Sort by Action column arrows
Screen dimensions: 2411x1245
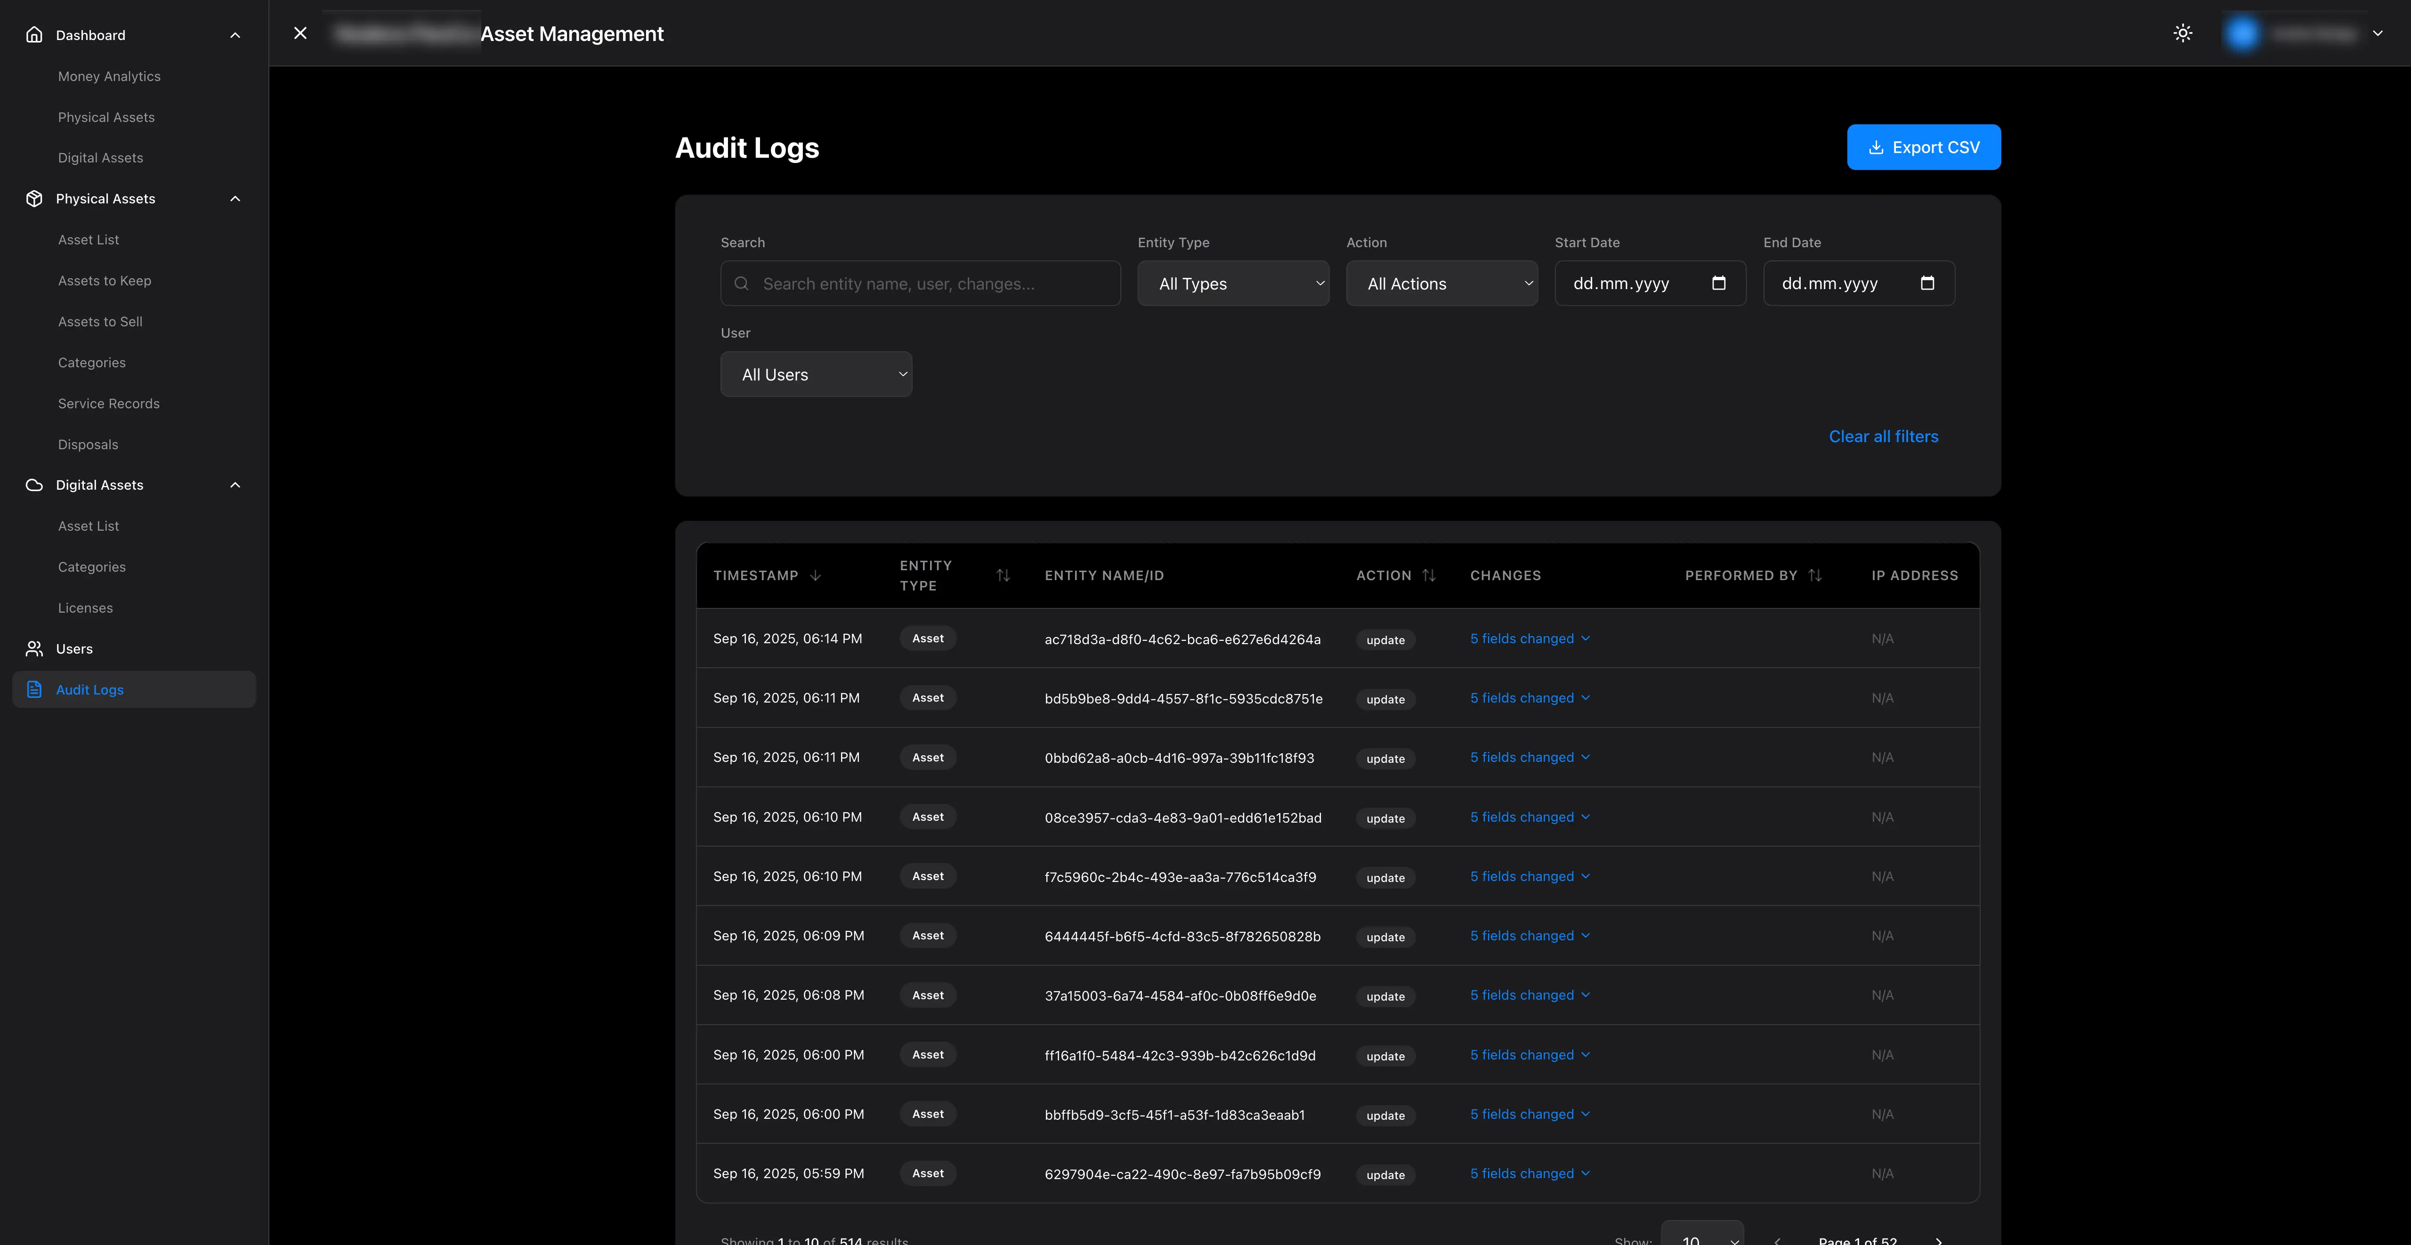tap(1428, 576)
